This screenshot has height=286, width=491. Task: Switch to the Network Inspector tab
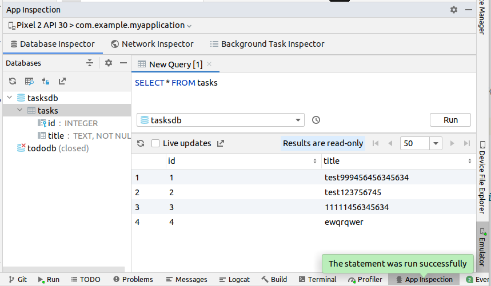(152, 44)
